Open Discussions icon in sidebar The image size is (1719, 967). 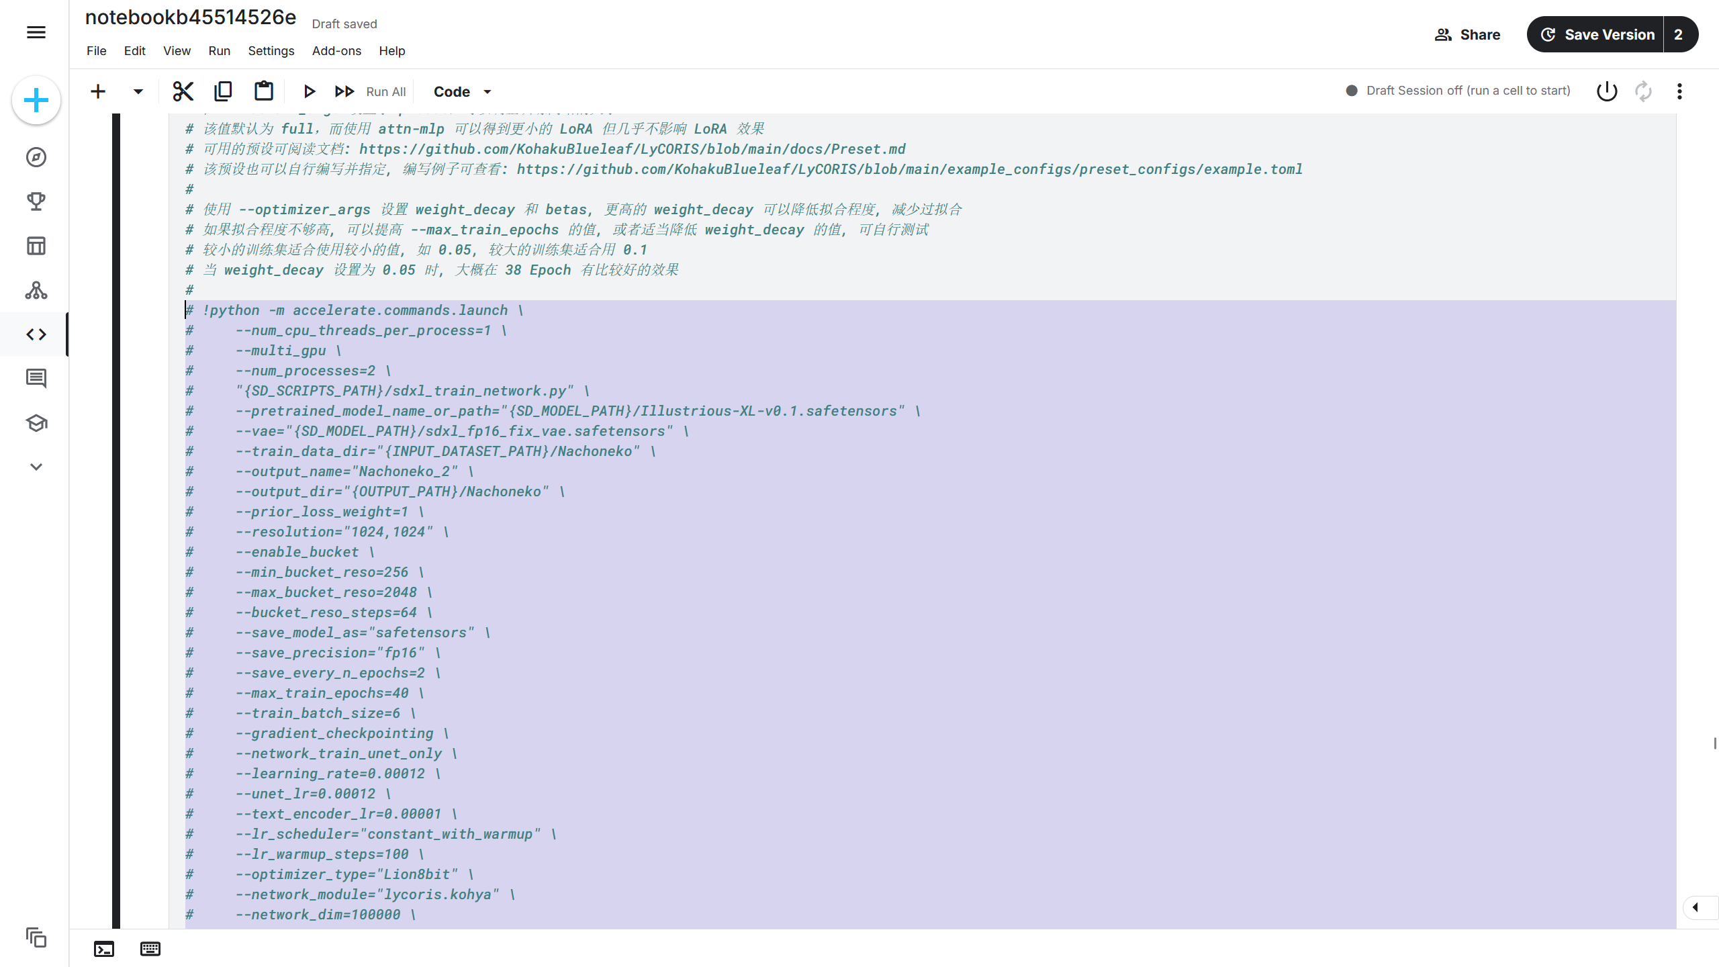tap(36, 379)
